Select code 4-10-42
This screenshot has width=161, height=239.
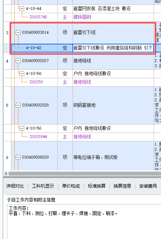33,48
